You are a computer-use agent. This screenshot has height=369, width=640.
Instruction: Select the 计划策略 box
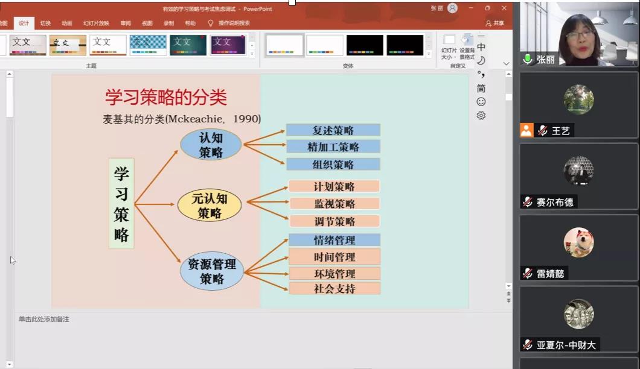pyautogui.click(x=334, y=186)
